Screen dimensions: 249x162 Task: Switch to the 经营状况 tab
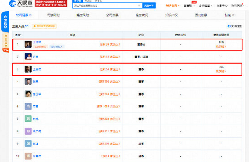(x=142, y=15)
